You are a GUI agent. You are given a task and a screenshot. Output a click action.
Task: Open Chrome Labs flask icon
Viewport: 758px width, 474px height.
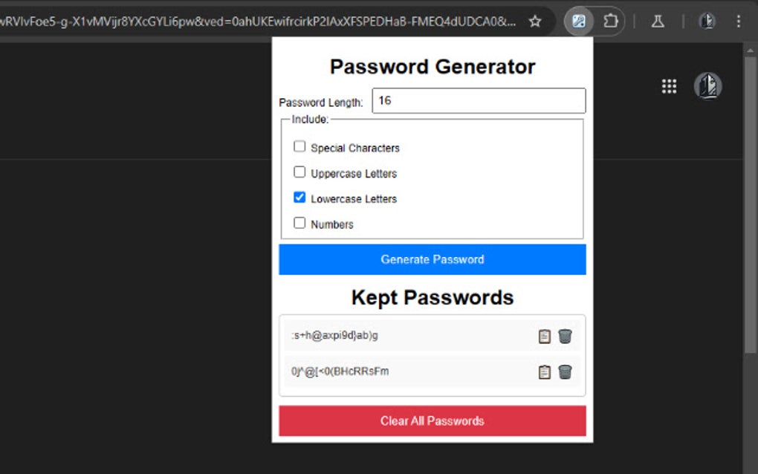658,22
